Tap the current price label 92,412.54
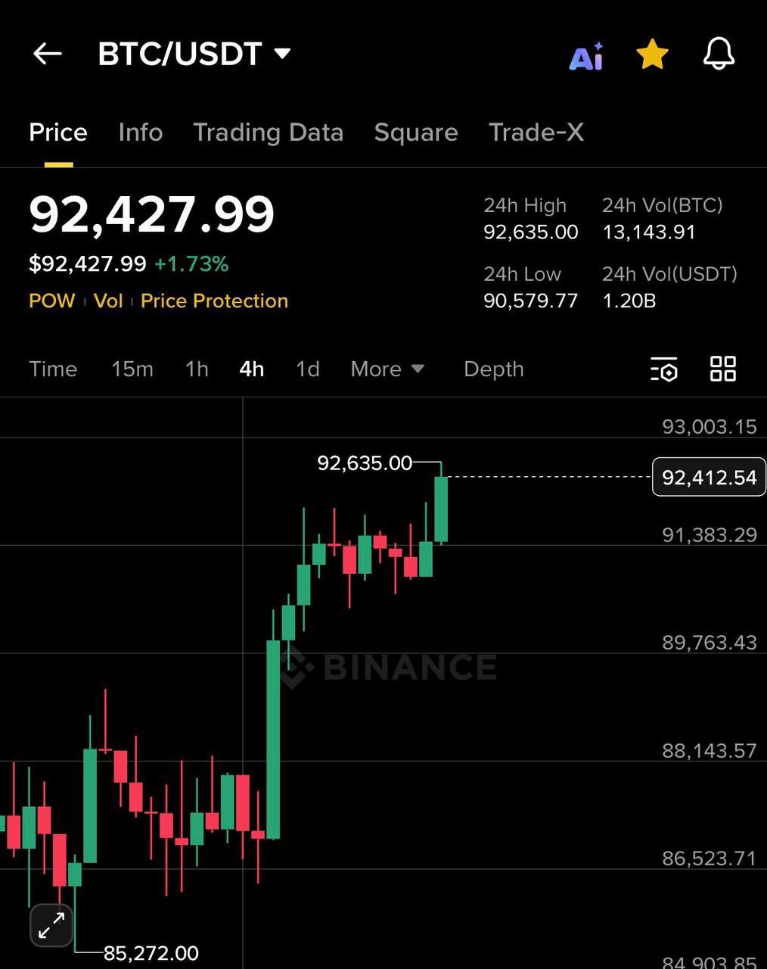 coord(709,478)
